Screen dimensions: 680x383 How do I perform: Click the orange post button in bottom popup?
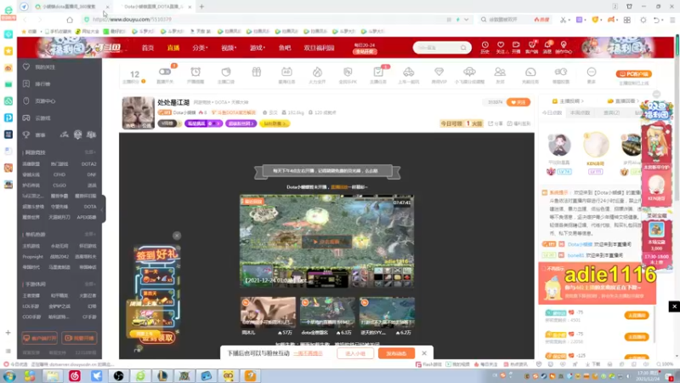396,353
